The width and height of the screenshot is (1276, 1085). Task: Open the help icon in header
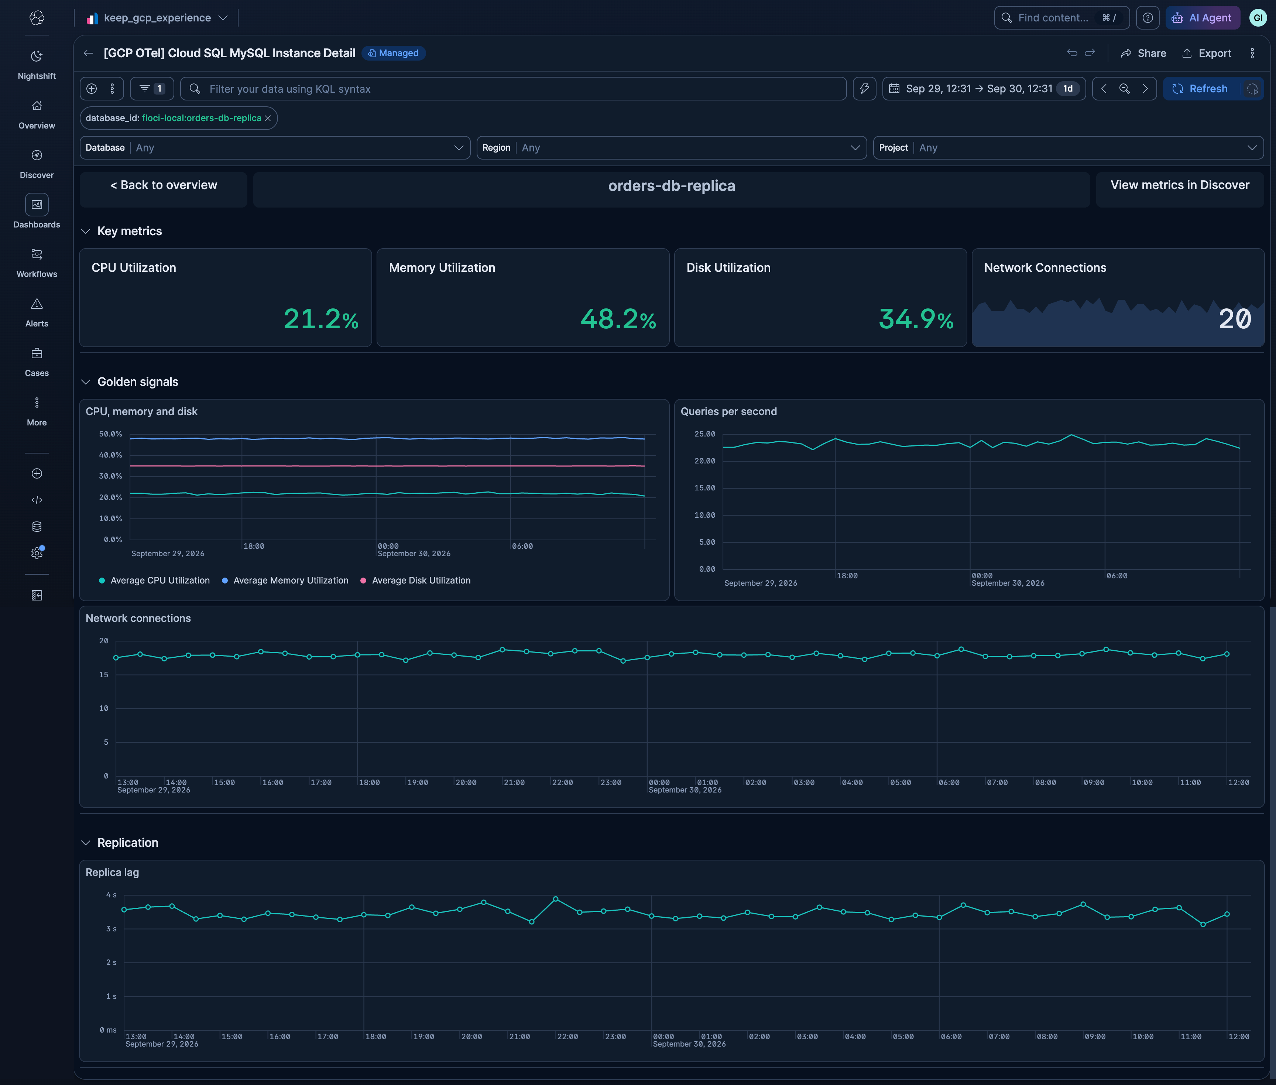1148,18
